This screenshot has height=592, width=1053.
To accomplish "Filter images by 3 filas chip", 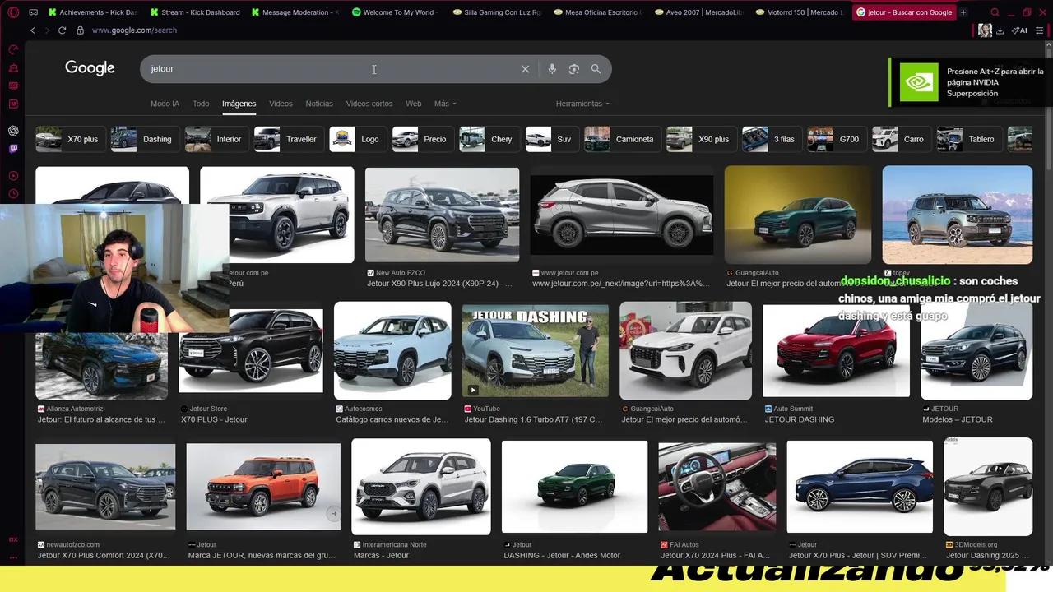I will pos(771,139).
